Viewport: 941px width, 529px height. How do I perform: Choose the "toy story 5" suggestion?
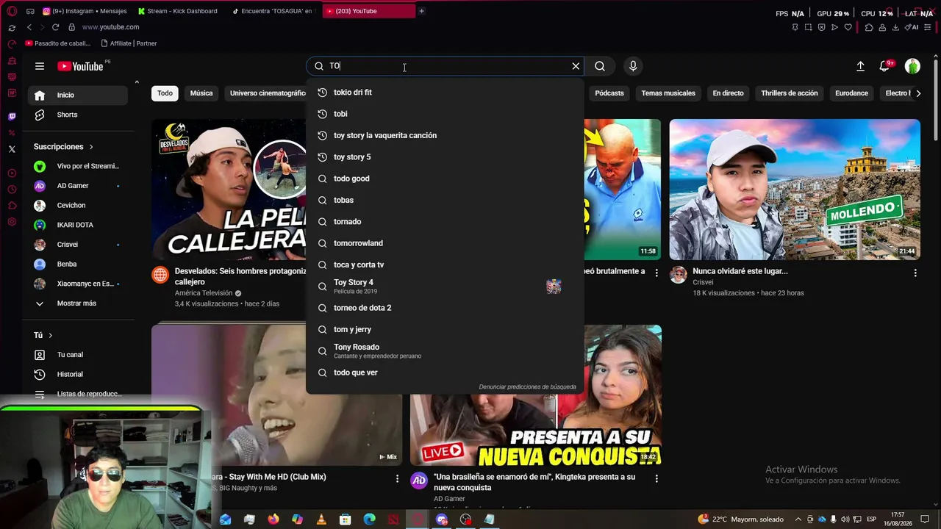point(445,157)
